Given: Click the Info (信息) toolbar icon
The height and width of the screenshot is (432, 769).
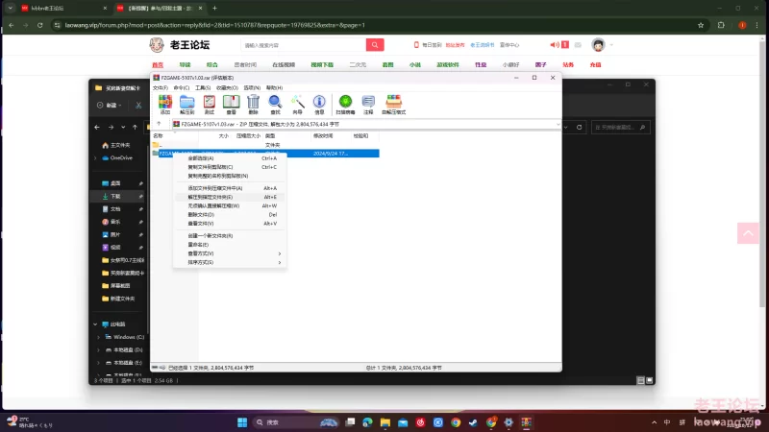Looking at the screenshot, I should [319, 105].
